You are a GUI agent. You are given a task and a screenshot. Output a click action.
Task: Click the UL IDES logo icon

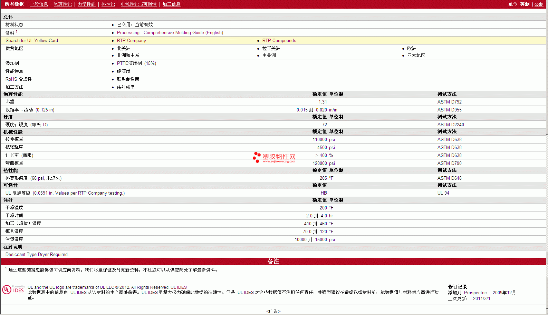coord(13,289)
